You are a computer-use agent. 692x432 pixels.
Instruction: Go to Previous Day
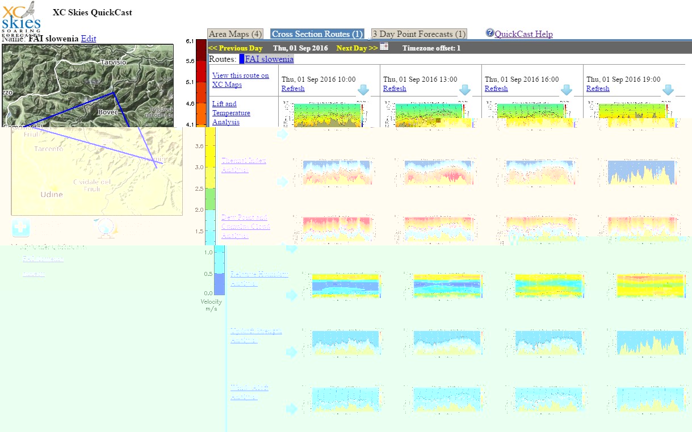(x=236, y=48)
